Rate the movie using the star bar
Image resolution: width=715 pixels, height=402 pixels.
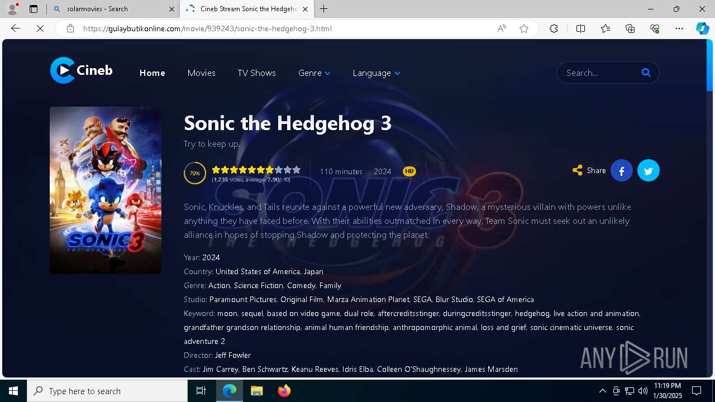click(x=256, y=170)
